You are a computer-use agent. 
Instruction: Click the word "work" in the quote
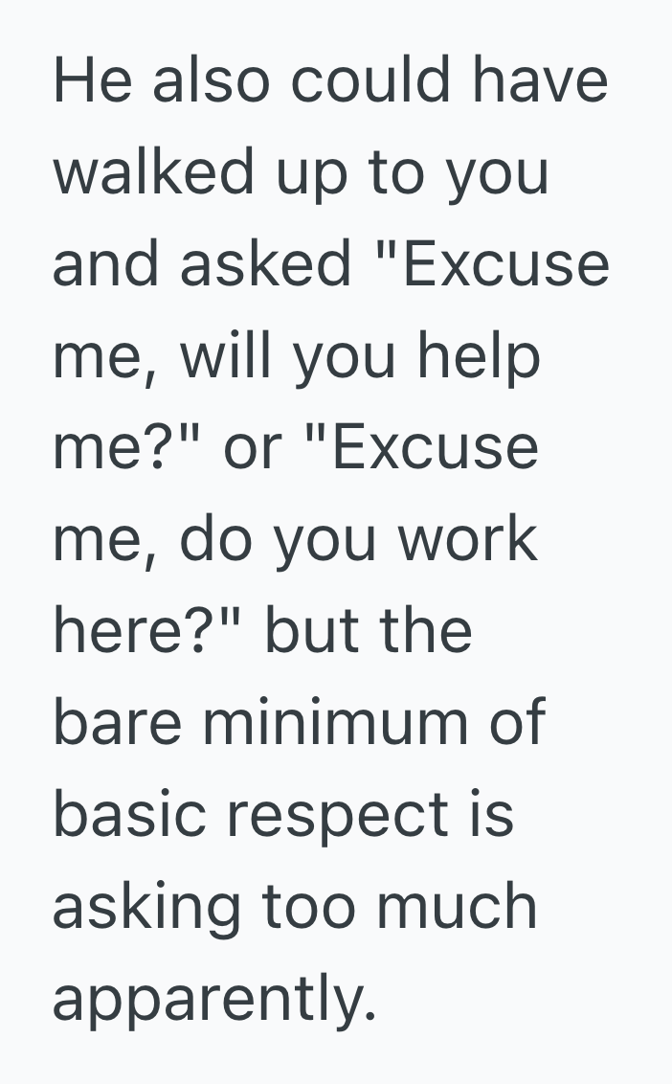point(467,540)
